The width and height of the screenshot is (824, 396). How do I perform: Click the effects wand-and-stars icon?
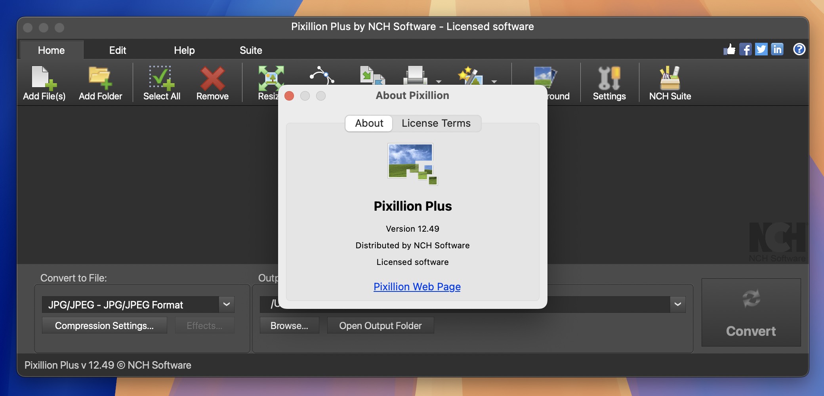[x=470, y=75]
